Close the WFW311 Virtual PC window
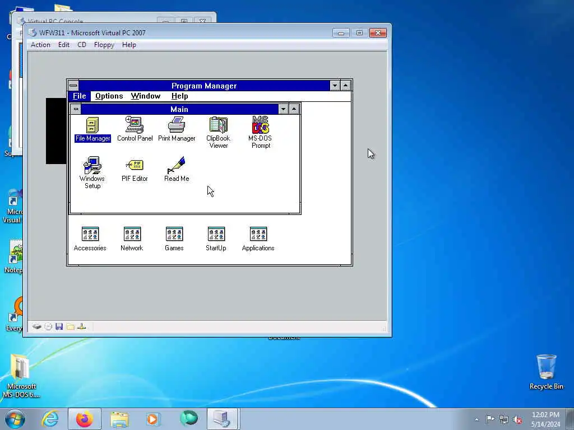Viewport: 574px width, 430px height. click(378, 33)
